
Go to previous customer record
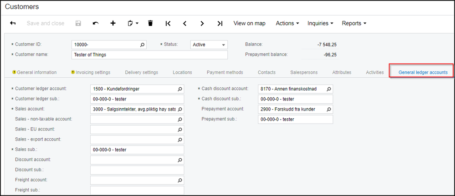185,23
